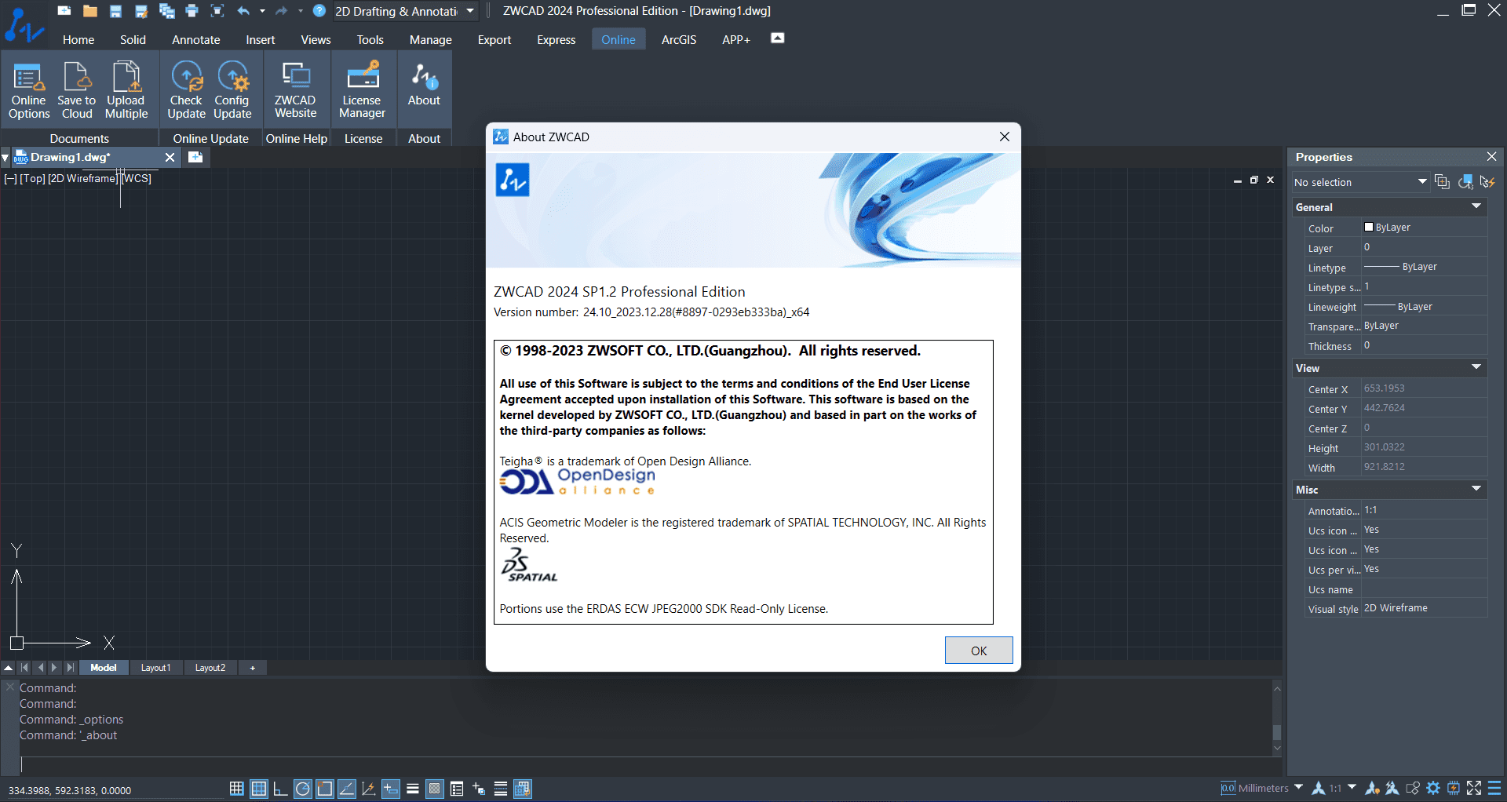Click the Toggle PICKADD icon in Properties panel
Screen dimensions: 1507x802
click(1442, 182)
